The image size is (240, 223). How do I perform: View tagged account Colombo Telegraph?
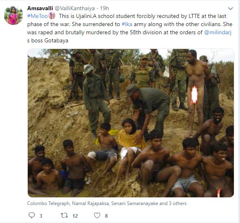tap(48, 203)
